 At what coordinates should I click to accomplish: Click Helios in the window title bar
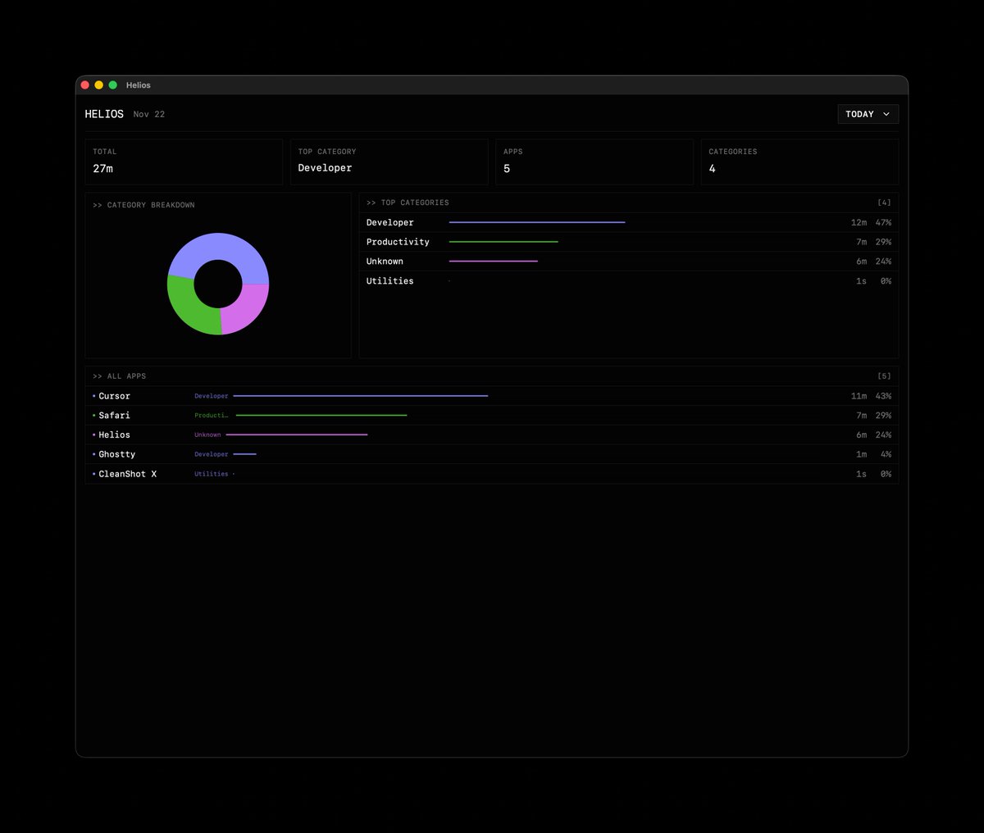[138, 85]
